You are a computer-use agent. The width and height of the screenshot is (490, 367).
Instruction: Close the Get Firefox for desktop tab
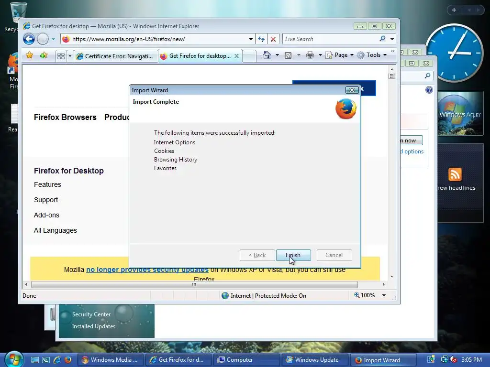tap(236, 56)
